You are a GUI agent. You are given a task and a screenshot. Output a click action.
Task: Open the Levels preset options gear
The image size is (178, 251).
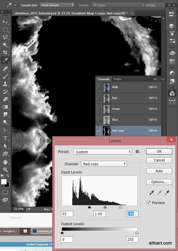138,152
